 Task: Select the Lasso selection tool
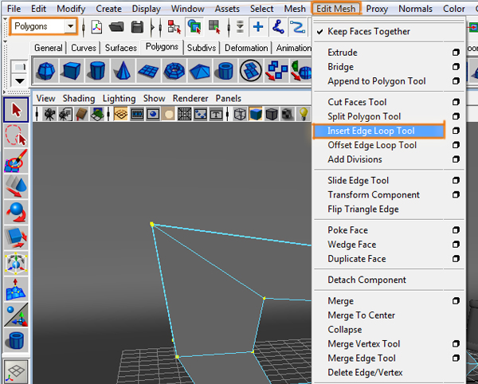tap(17, 135)
